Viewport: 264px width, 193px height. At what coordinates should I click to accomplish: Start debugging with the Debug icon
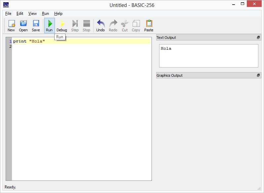(x=62, y=25)
